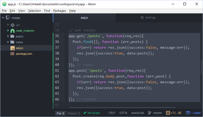Click the green No Issues checkmark icon
This screenshot has height=117, width=203.
85,113
